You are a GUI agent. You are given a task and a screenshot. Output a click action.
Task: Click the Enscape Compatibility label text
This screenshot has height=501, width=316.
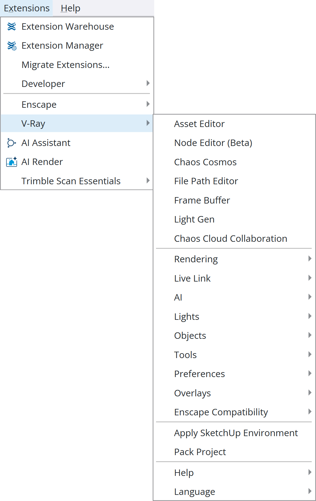(x=221, y=412)
